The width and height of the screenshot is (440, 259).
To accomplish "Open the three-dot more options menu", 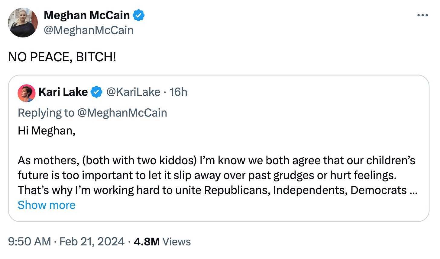I will 422,15.
